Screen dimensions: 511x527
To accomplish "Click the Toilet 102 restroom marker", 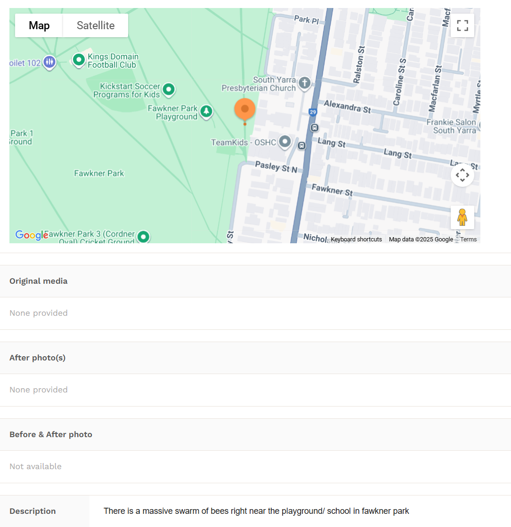I will [x=49, y=63].
